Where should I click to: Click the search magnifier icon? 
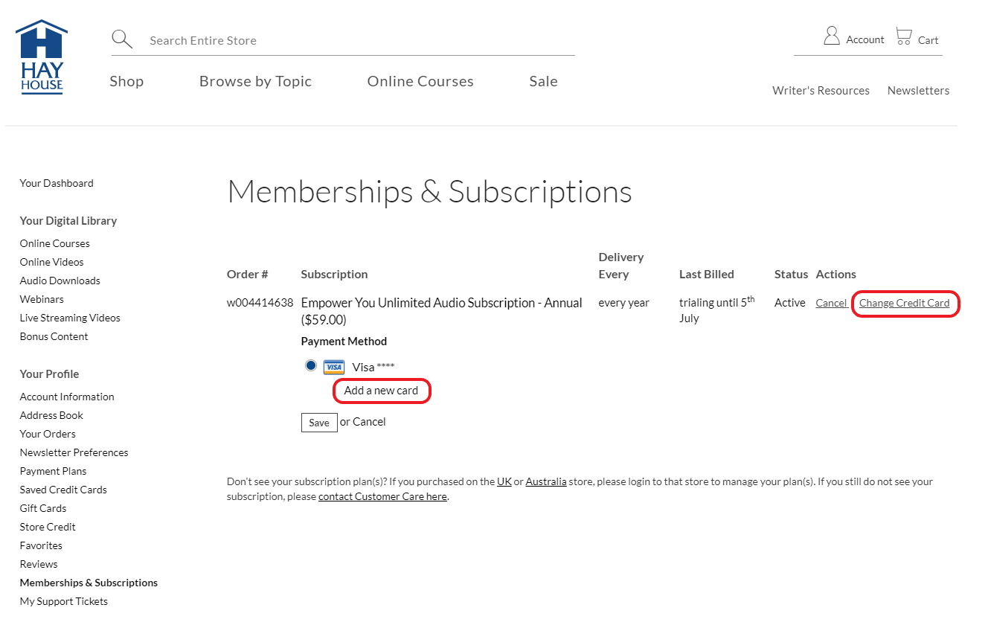[122, 39]
